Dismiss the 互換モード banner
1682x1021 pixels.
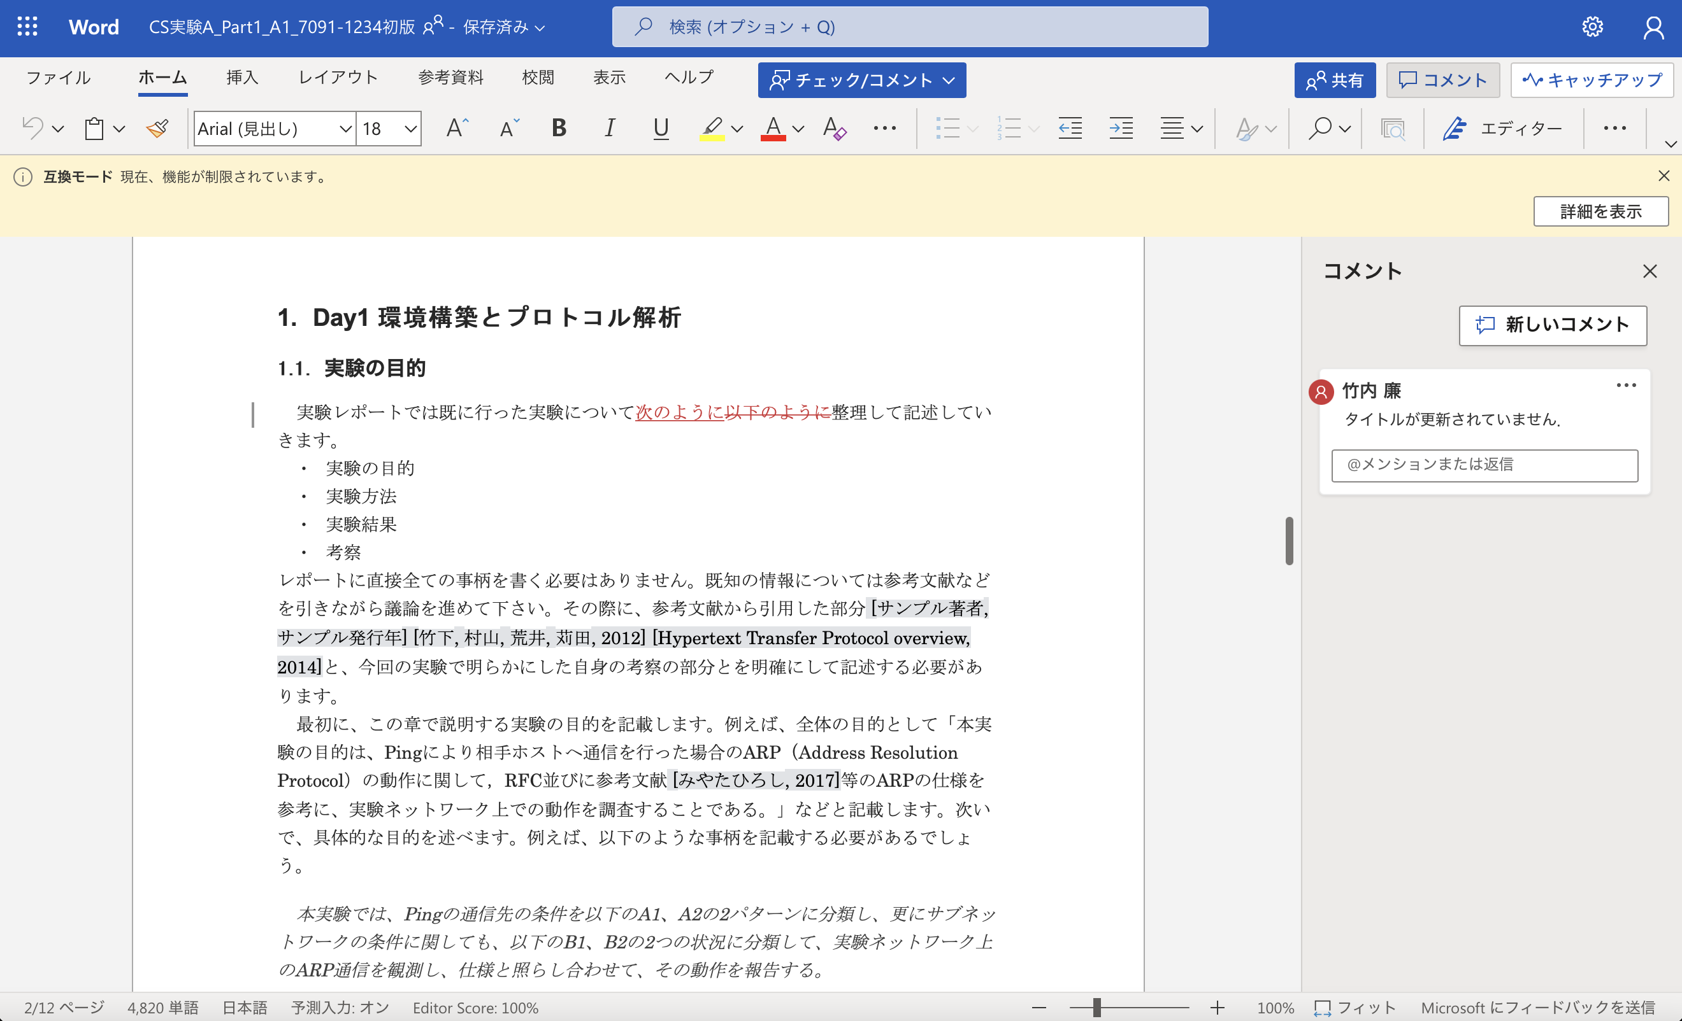(x=1664, y=176)
